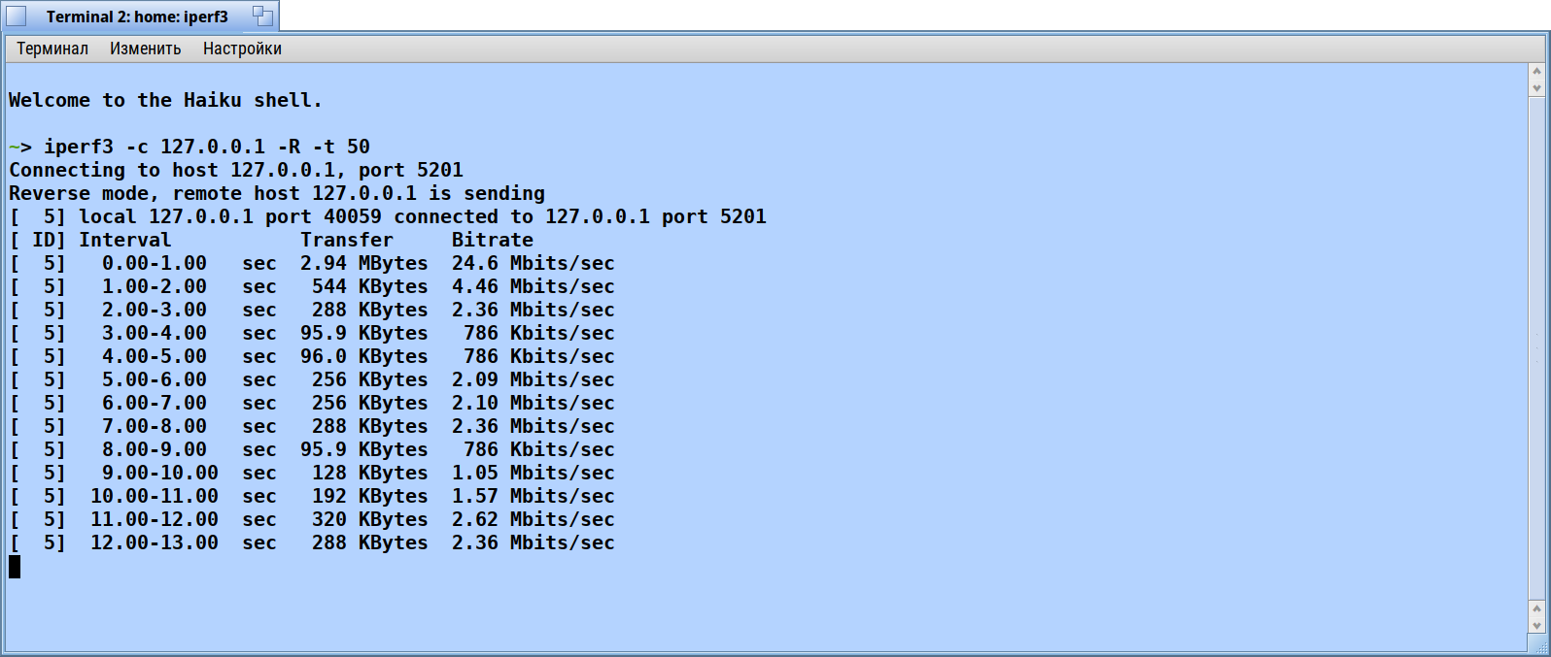Click the top scrollbar's down arrow

(1536, 88)
